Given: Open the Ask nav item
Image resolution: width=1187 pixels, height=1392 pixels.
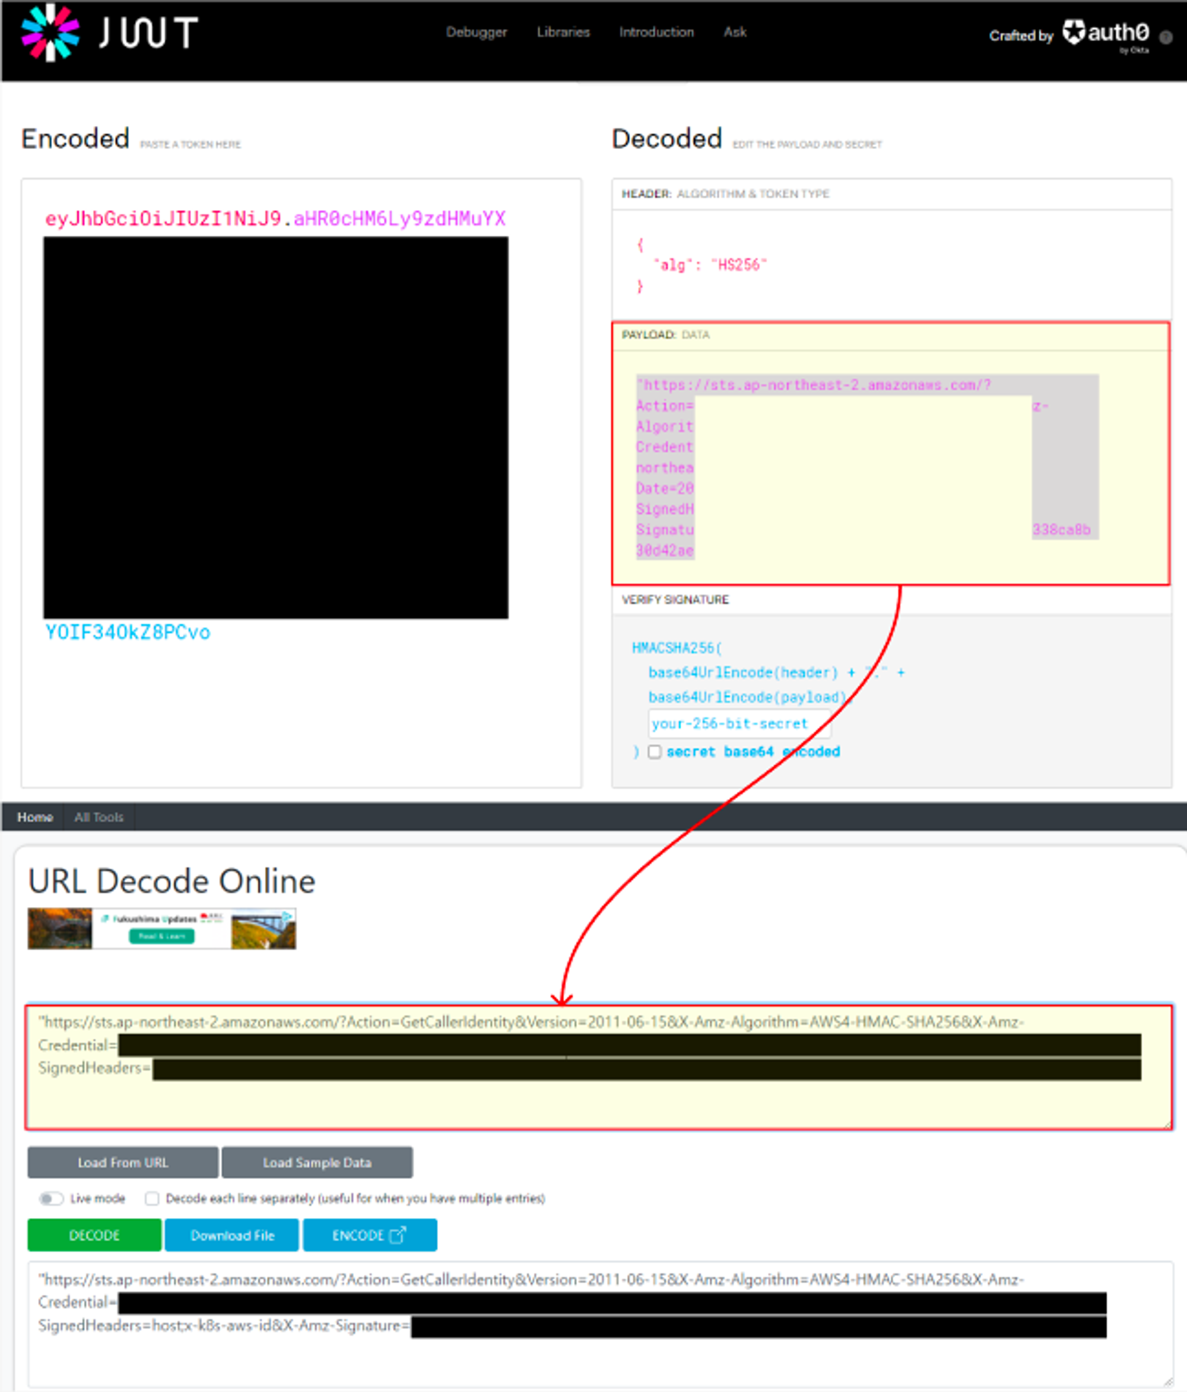Looking at the screenshot, I should tap(735, 31).
